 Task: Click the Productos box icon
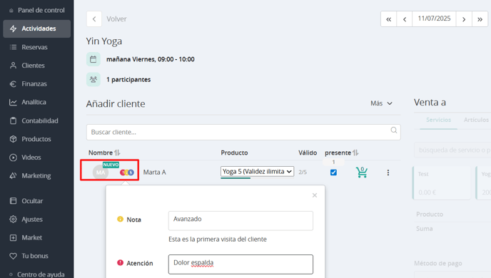coord(13,139)
